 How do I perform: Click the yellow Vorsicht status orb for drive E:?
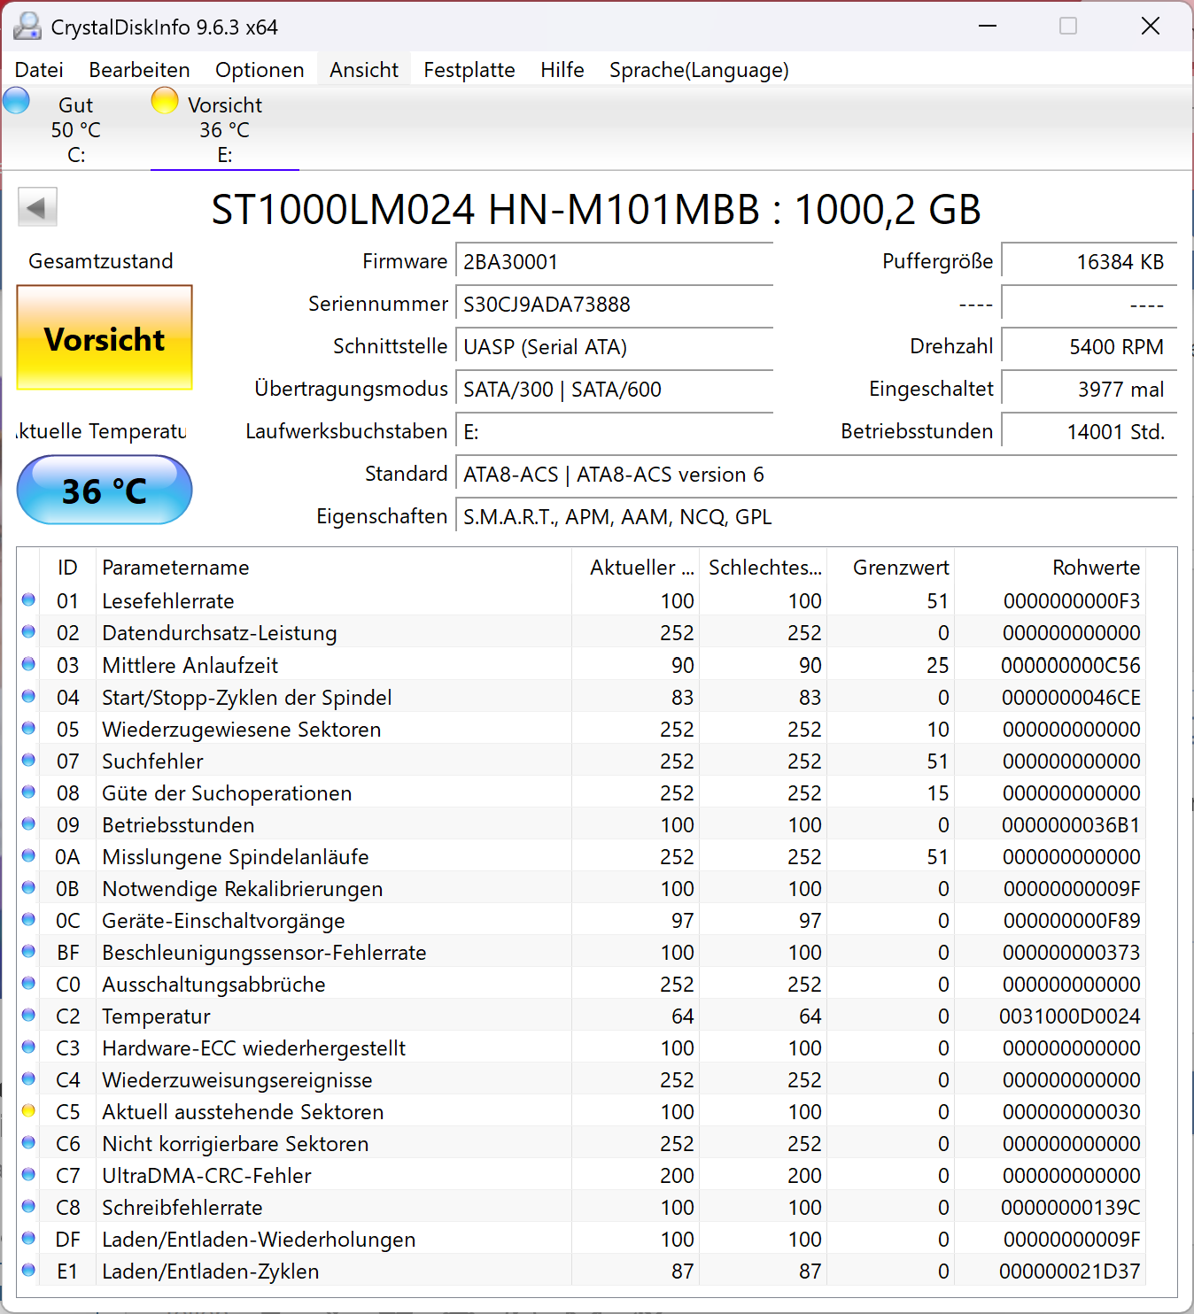(165, 101)
